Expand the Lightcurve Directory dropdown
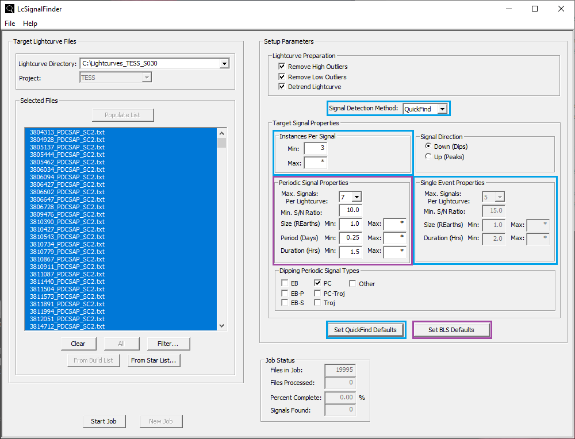This screenshot has height=439, width=575. pos(224,64)
